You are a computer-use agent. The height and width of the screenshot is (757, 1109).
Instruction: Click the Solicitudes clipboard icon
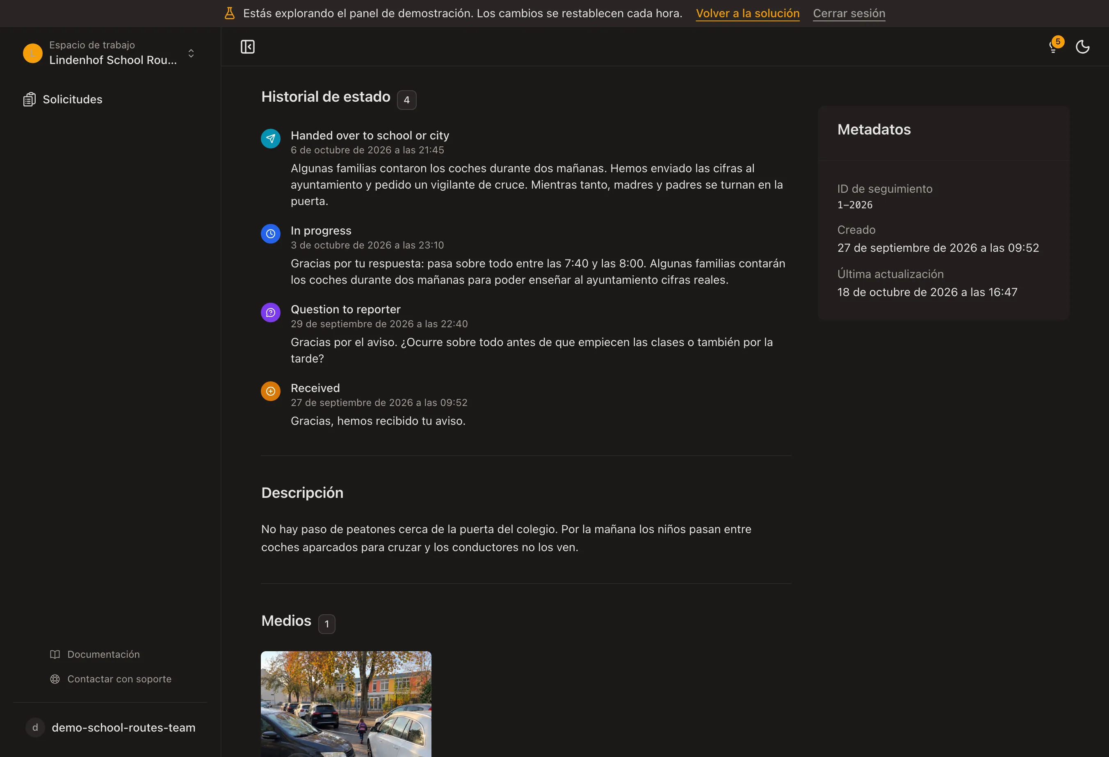coord(30,99)
